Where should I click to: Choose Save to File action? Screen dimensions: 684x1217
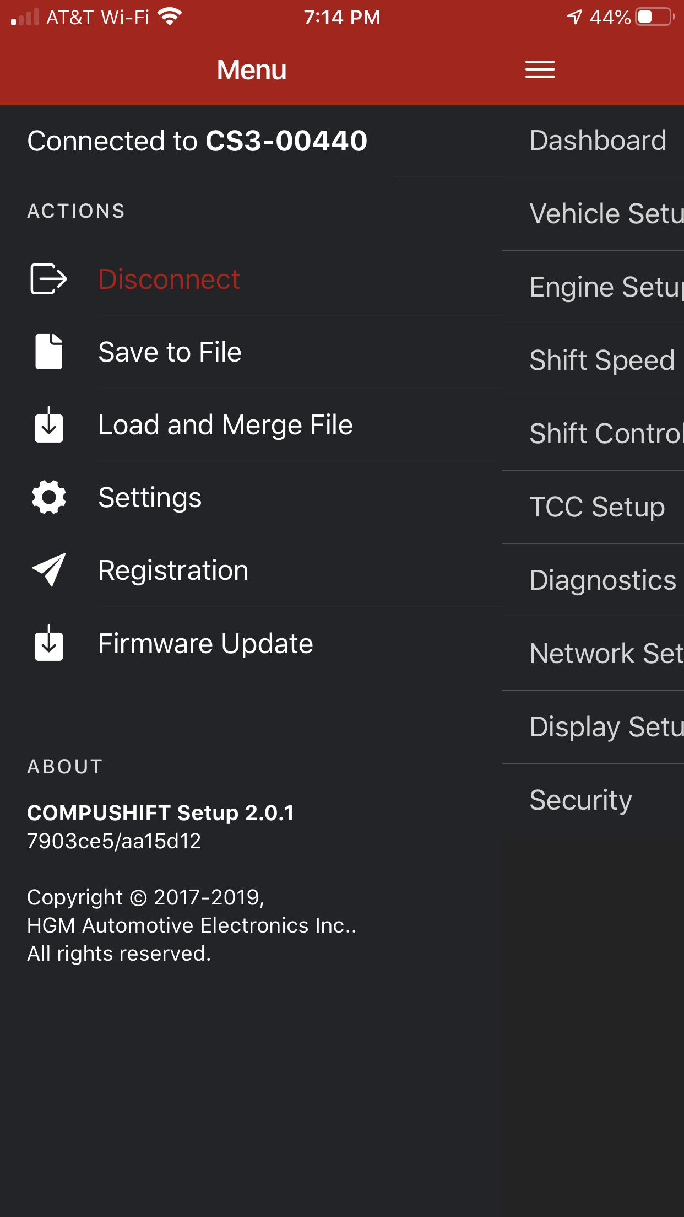tap(170, 352)
